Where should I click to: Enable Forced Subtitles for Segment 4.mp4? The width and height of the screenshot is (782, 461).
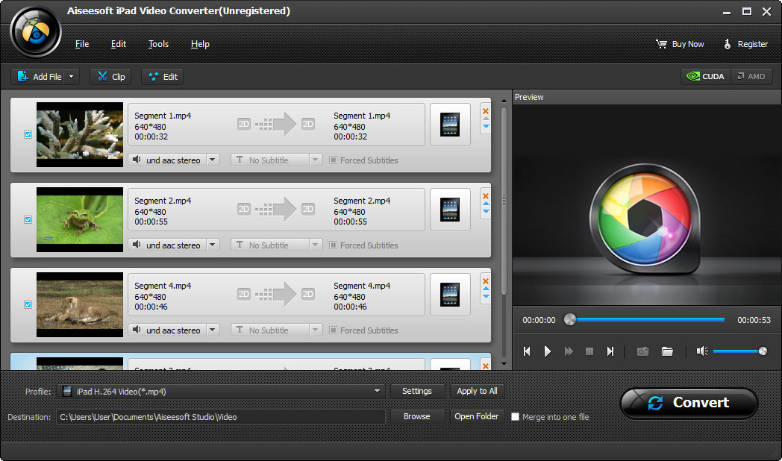point(333,330)
